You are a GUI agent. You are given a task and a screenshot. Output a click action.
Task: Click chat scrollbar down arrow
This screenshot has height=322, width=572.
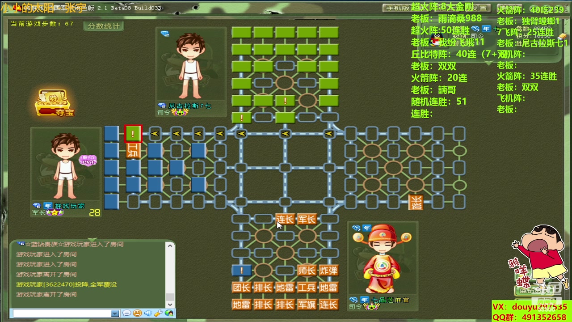pyautogui.click(x=170, y=305)
